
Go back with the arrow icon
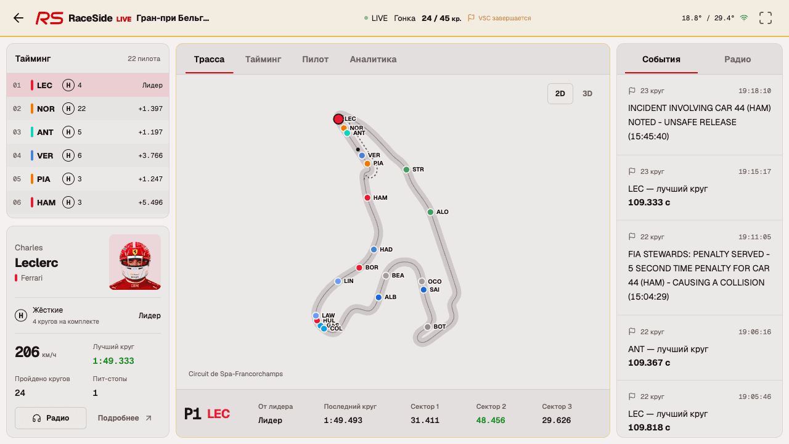(x=18, y=18)
